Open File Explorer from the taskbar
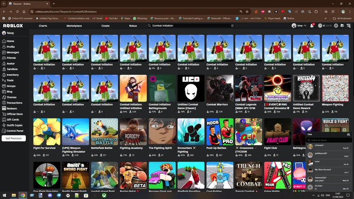 pos(14,195)
